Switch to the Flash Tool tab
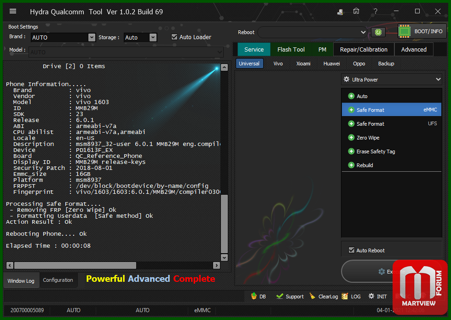 [291, 50]
